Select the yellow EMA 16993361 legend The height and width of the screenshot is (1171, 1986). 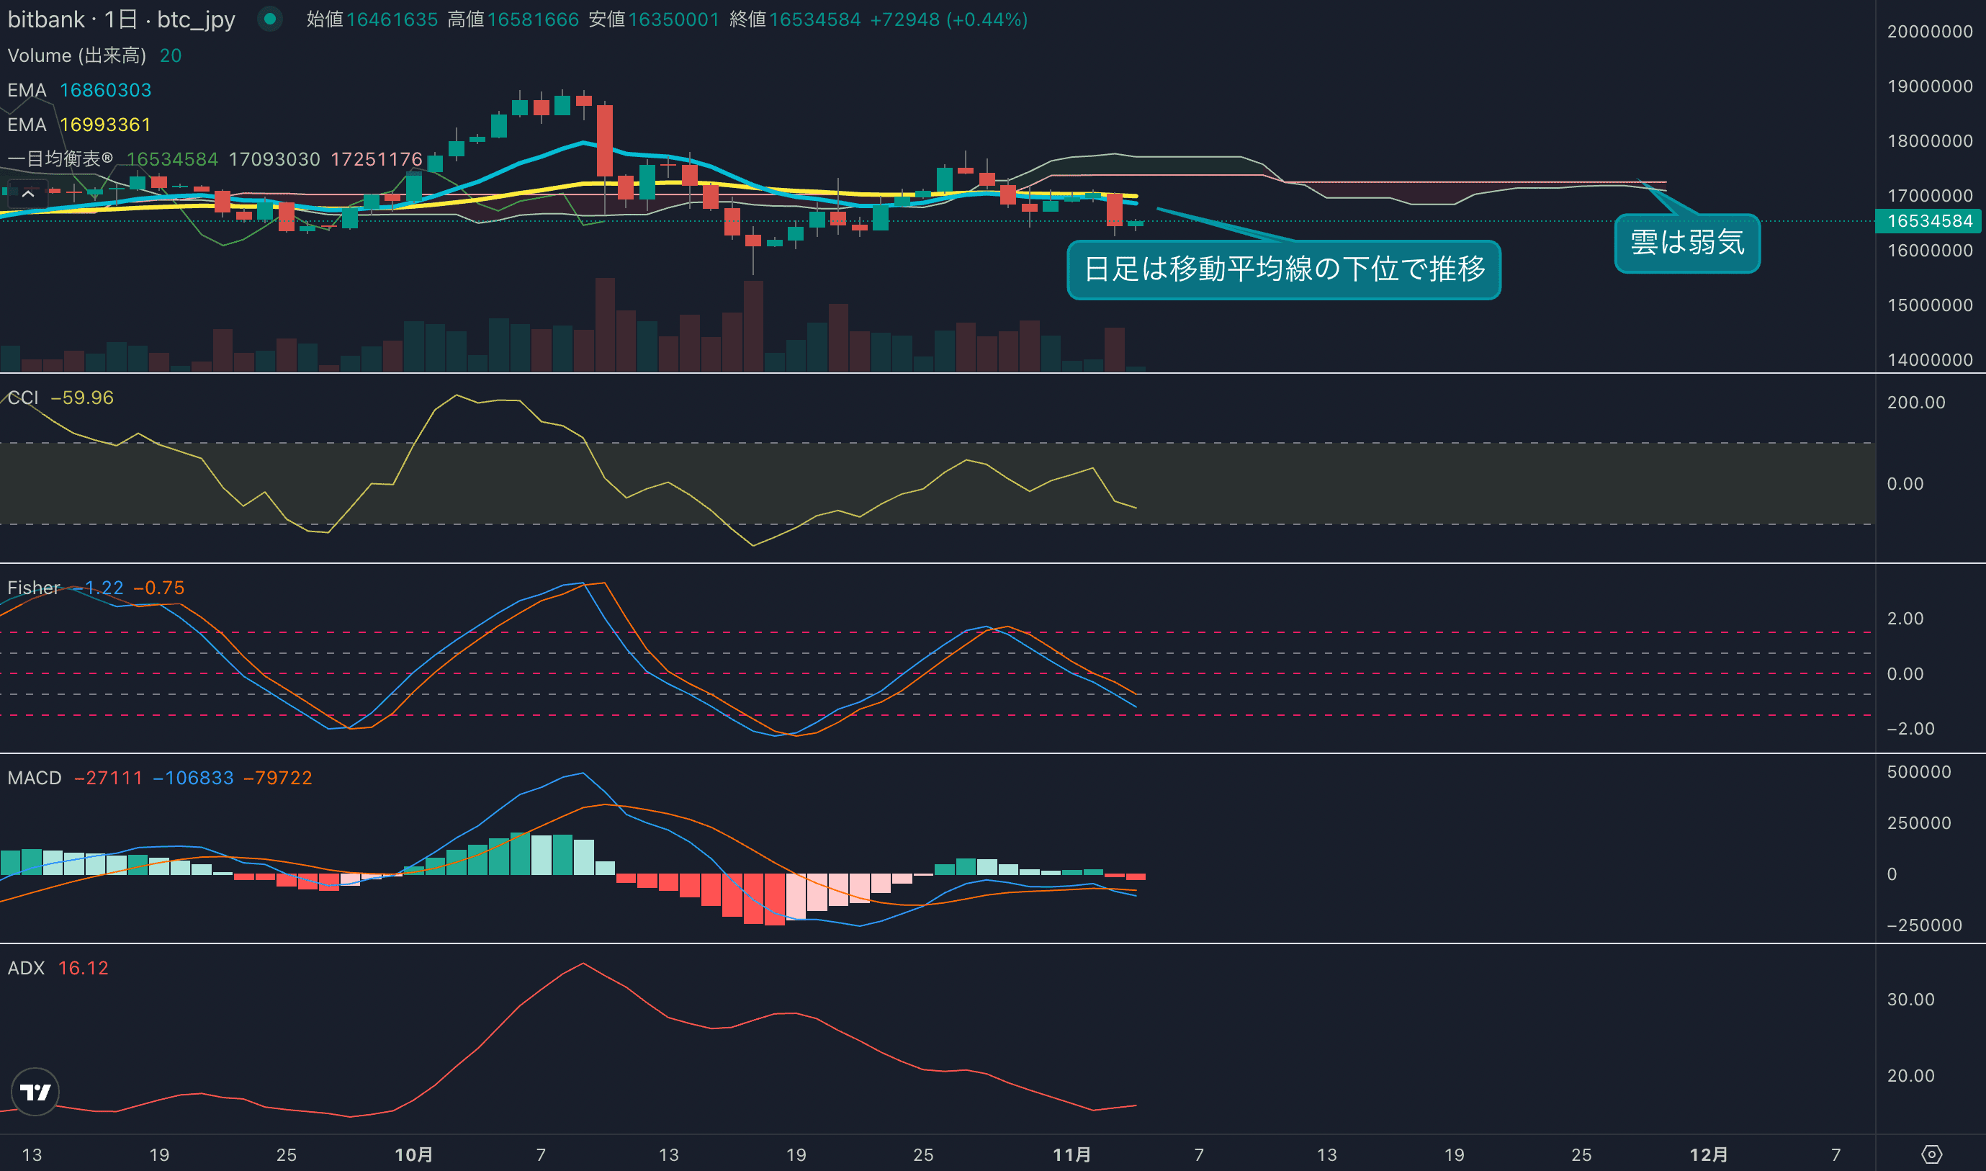tap(79, 125)
